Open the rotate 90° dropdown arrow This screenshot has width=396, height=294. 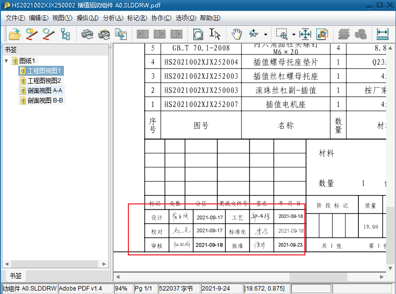tap(266, 35)
